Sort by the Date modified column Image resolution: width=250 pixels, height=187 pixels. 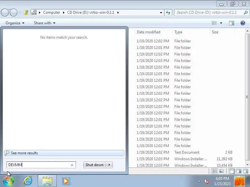tap(153, 32)
